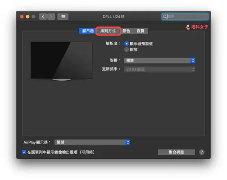This screenshot has height=180, width=227.
Task: Select the 縮放 resolution radio button
Action: 127,49
